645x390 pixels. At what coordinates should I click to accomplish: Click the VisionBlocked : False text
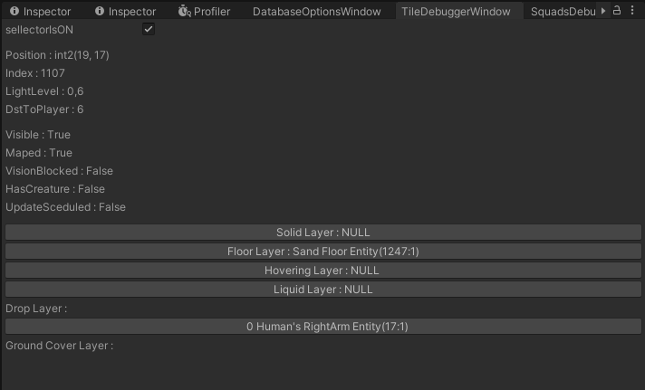tap(59, 171)
